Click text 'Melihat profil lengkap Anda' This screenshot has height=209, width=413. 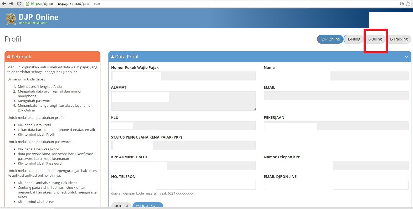click(40, 86)
